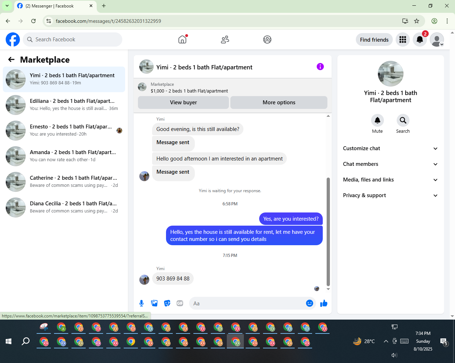Open the Facebook logo home link
Screen dimensions: 455x363
13,40
